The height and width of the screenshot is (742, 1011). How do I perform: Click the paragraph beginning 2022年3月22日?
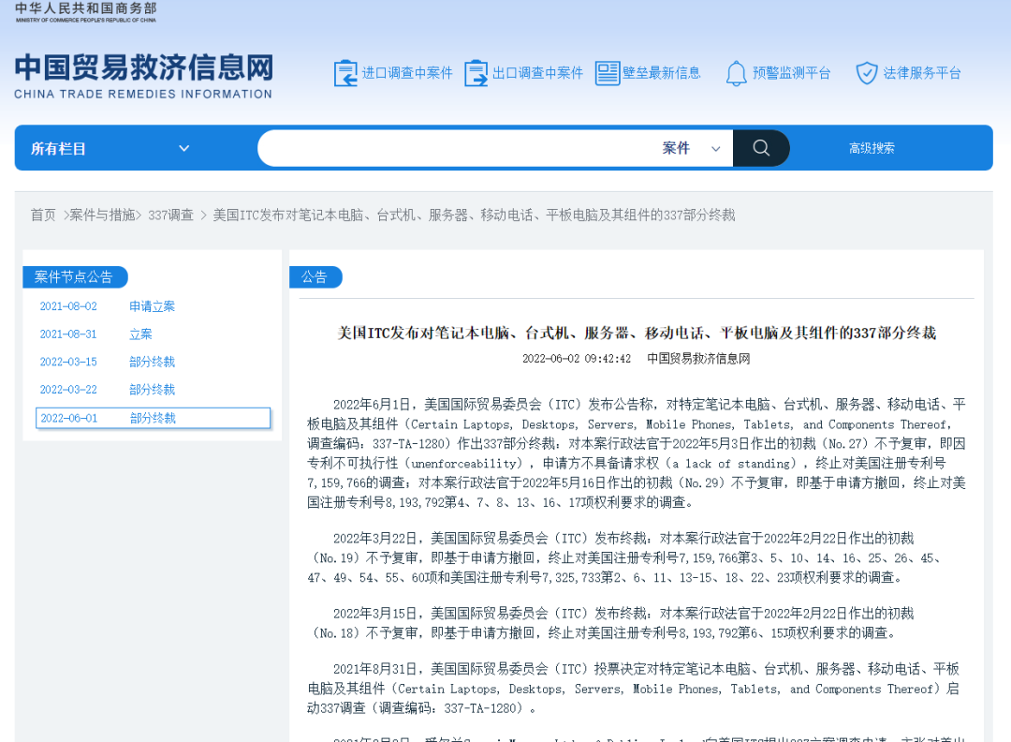tap(626, 557)
